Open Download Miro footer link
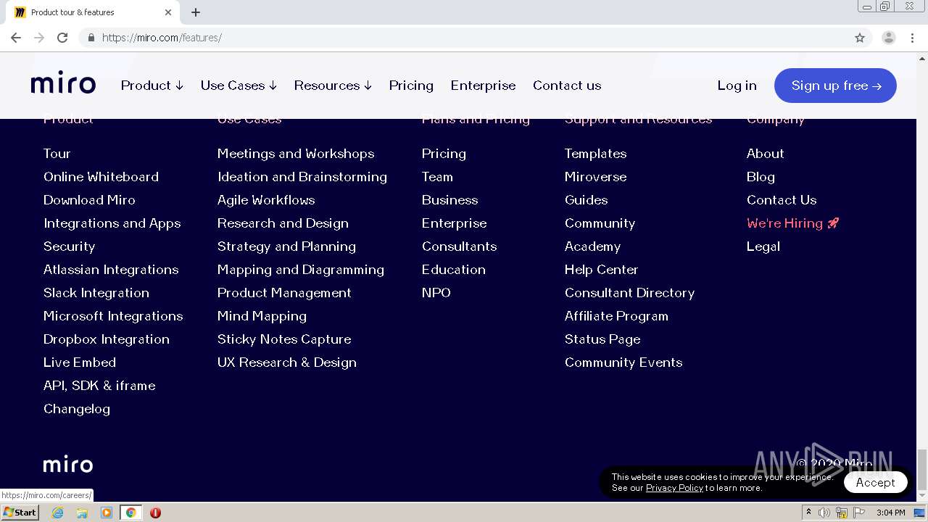This screenshot has width=928, height=522. (x=89, y=200)
